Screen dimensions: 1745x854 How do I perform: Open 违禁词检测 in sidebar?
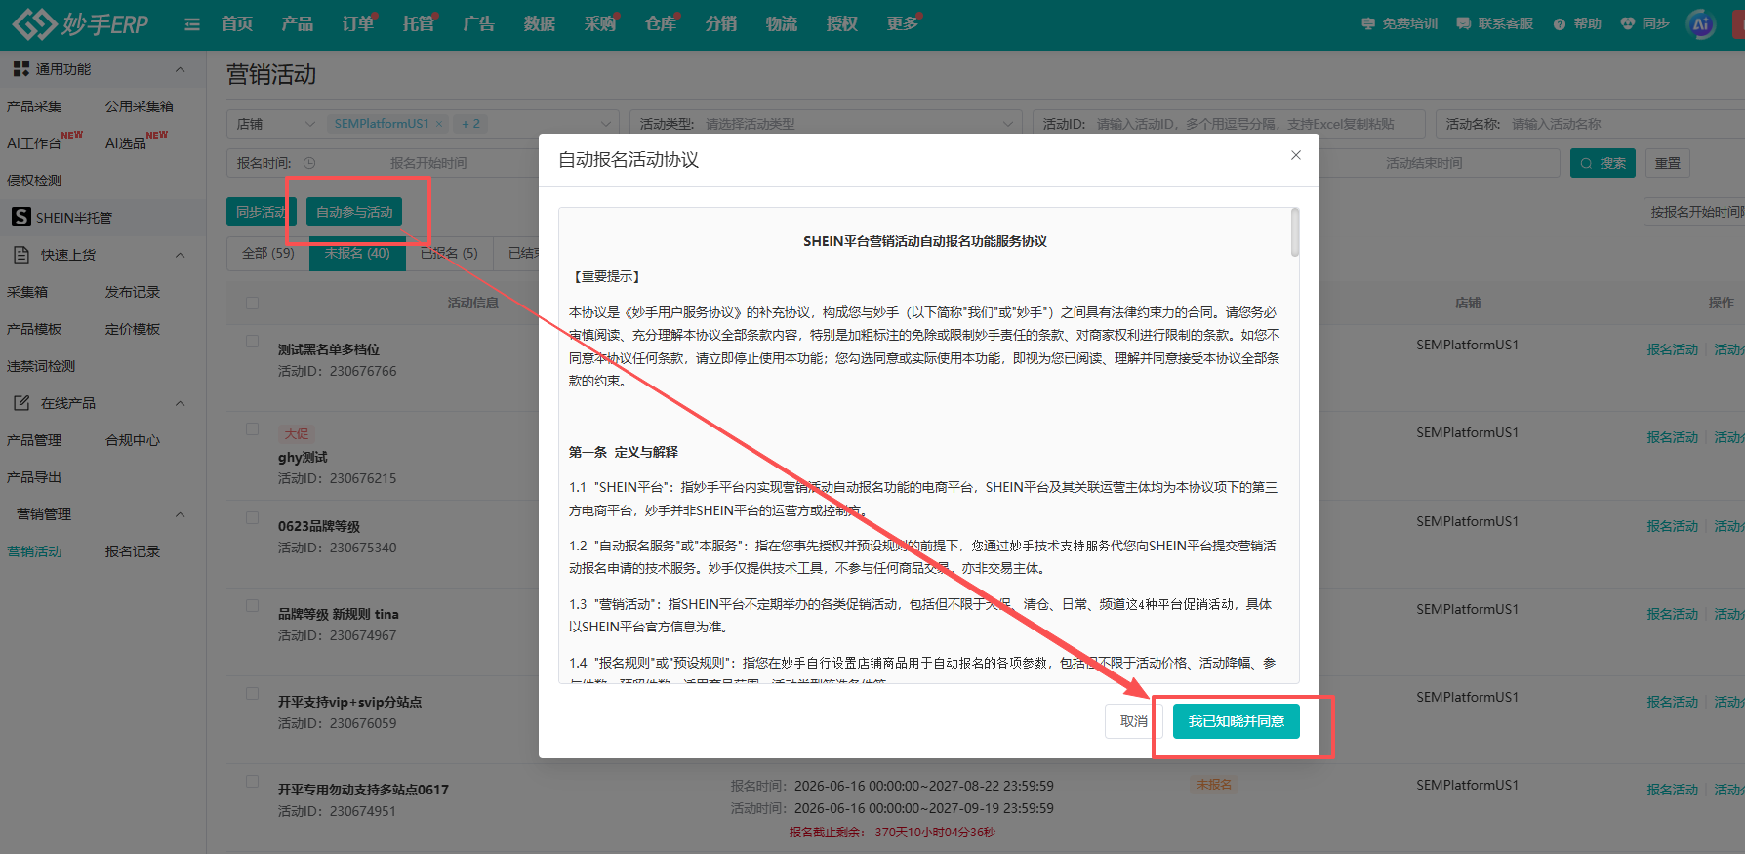pyautogui.click(x=41, y=366)
